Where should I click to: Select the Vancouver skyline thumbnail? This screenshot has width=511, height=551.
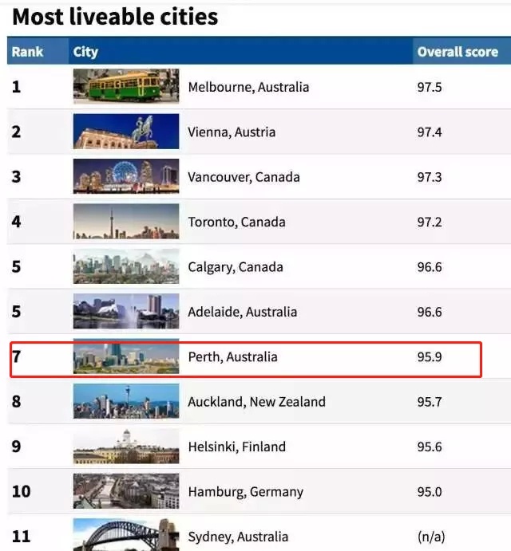126,176
